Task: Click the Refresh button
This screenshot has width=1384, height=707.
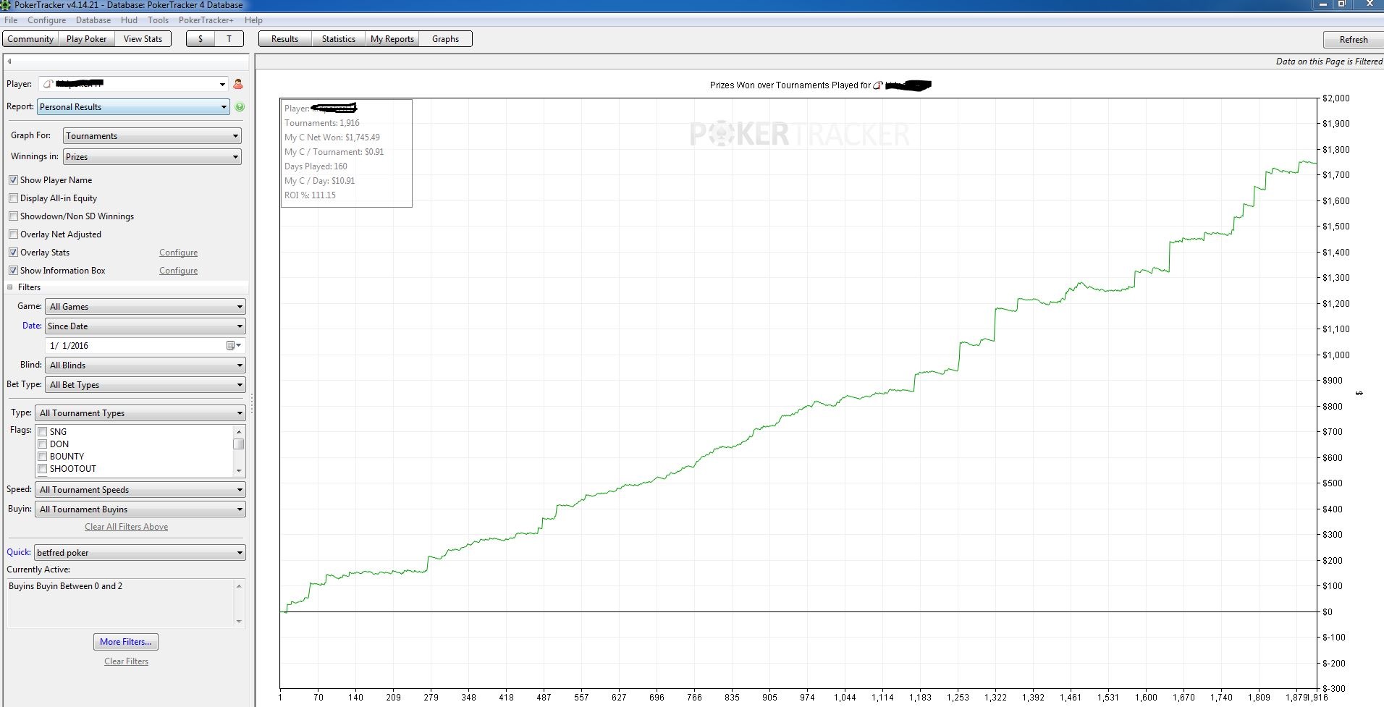Action: 1353,40
